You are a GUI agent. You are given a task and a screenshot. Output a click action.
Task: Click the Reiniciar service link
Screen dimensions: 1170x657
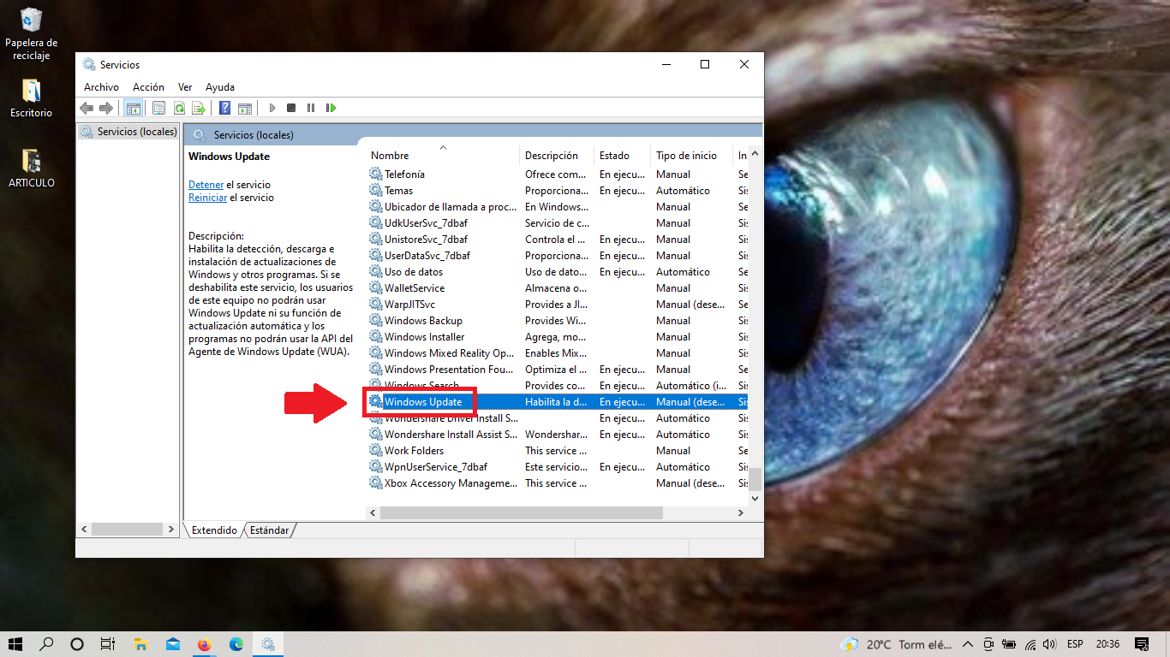tap(207, 198)
